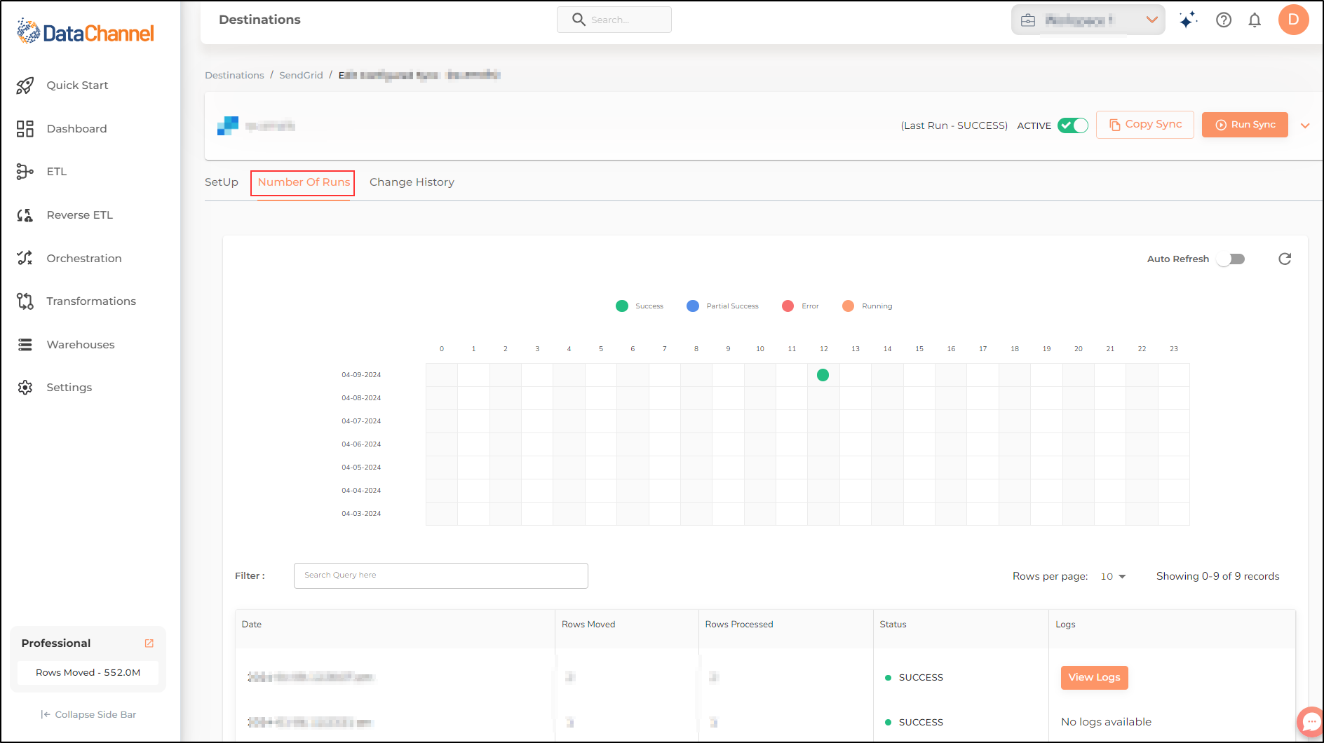Click the Copy Sync button
Screen dimensions: 1324x743
click(1144, 125)
